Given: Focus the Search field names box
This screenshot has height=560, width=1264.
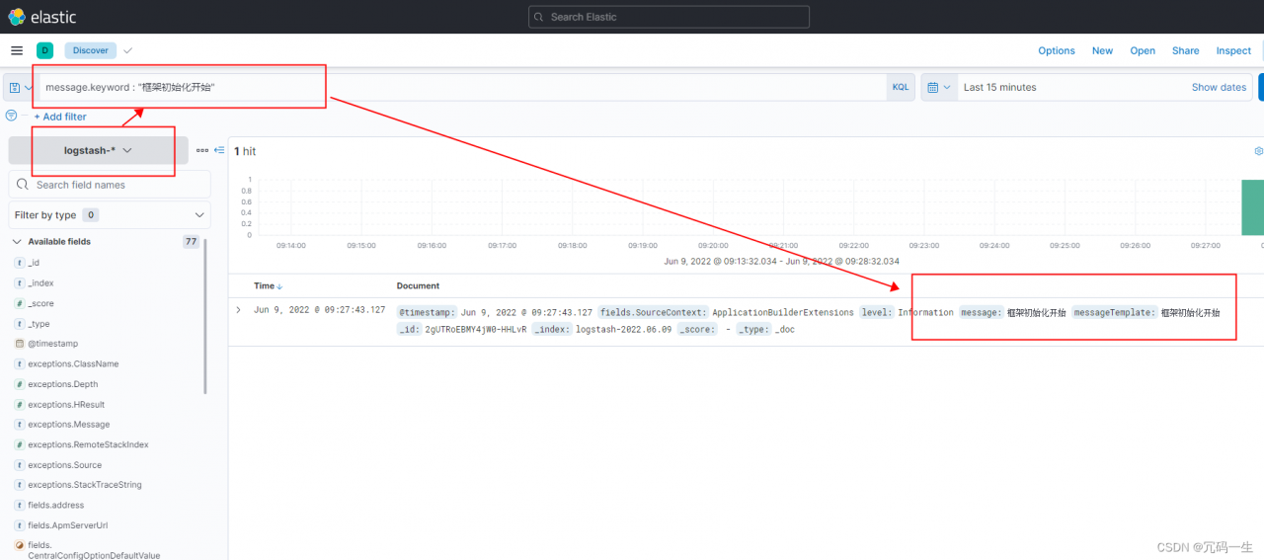Looking at the screenshot, I should [x=110, y=185].
